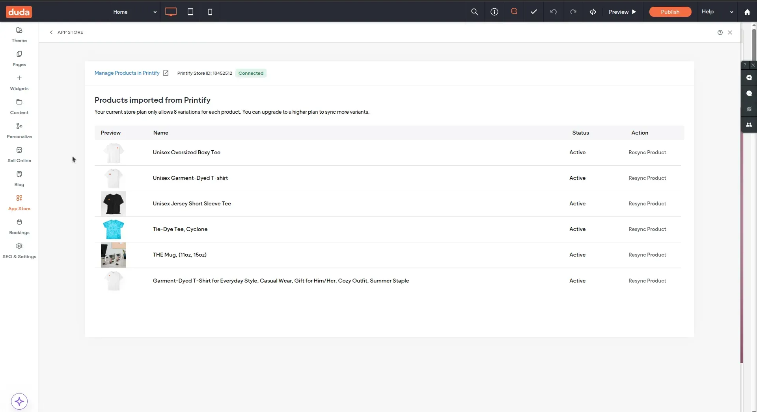Open developer mode code icon

[593, 12]
